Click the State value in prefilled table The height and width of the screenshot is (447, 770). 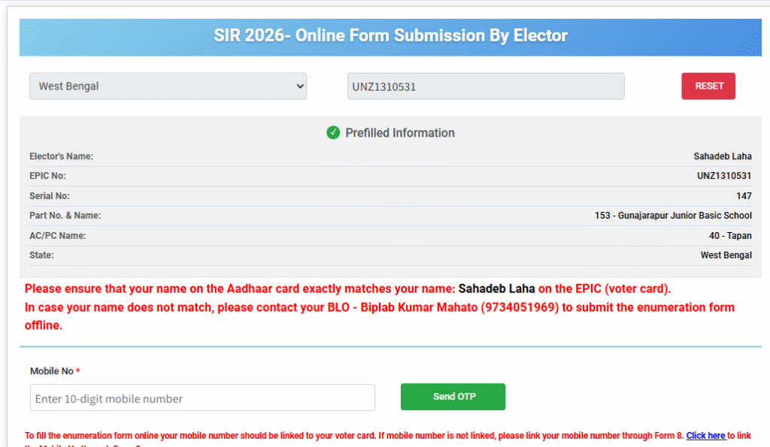click(x=726, y=255)
